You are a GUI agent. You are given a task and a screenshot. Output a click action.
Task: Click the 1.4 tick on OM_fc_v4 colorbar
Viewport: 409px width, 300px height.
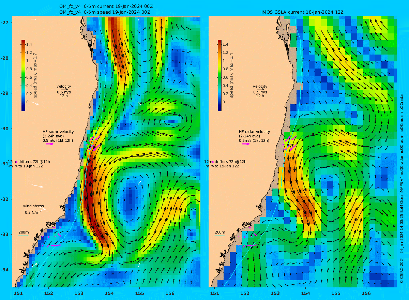coord(29,44)
